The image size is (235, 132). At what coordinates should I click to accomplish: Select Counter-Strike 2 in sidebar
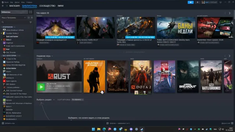12,33
